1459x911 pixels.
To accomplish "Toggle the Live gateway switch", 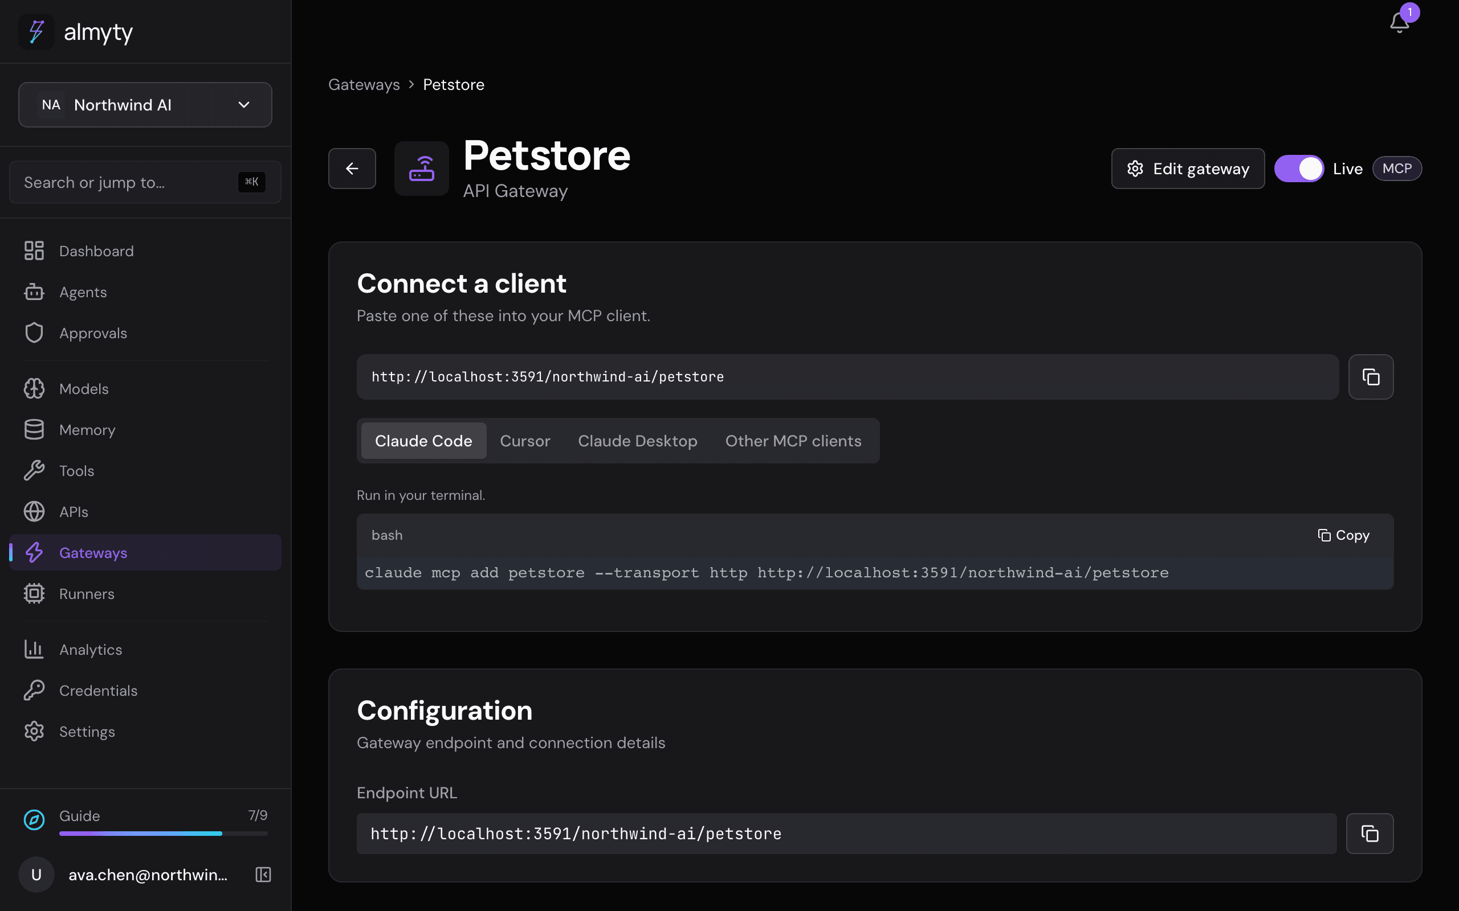I will coord(1299,169).
